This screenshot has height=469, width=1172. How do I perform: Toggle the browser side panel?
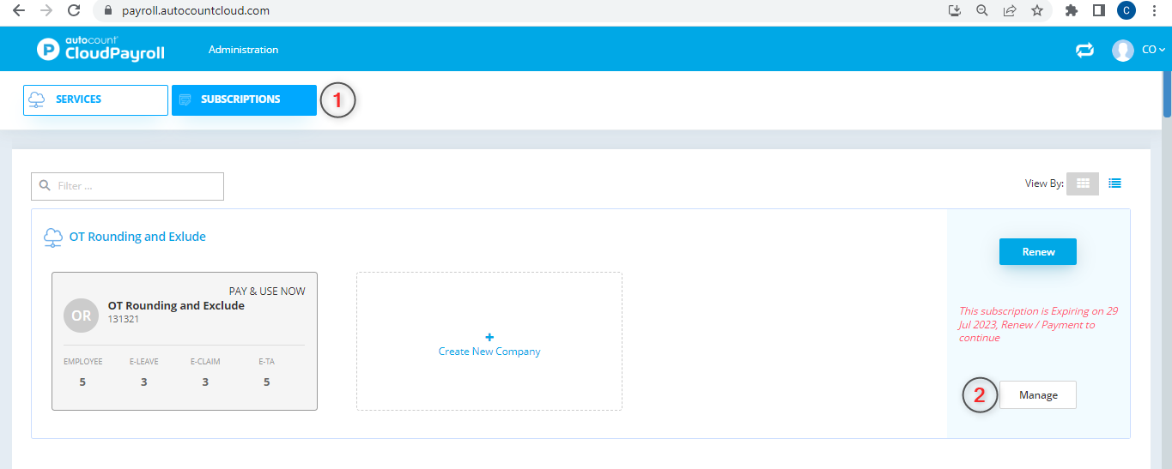[x=1098, y=11]
